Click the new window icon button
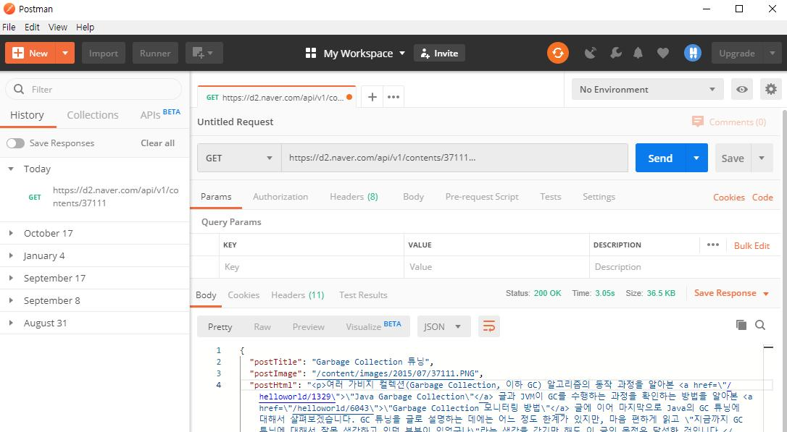The image size is (787, 432). coord(204,53)
